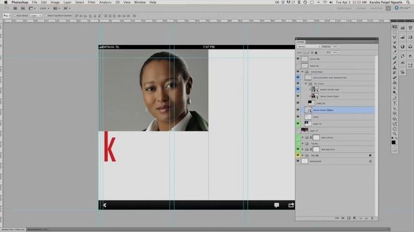This screenshot has height=232, width=414.
Task: Click the Delete layer trash icon
Action: pos(373,218)
